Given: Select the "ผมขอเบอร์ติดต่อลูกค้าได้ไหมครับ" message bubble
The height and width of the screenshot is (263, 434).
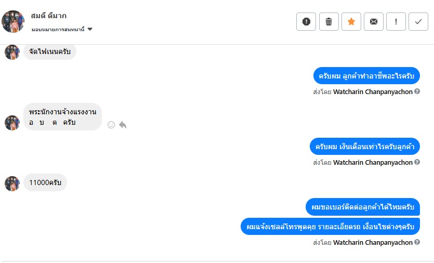Looking at the screenshot, I should pos(362,207).
